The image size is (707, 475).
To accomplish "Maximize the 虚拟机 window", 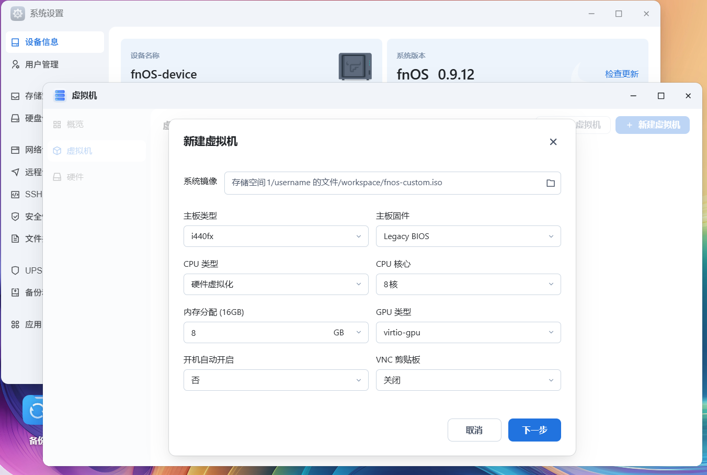I will tap(661, 96).
